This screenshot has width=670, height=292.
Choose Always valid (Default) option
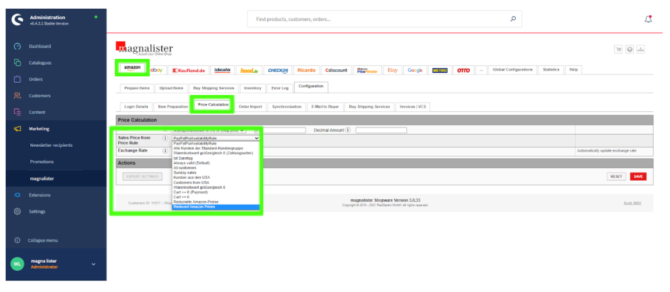tap(215, 163)
